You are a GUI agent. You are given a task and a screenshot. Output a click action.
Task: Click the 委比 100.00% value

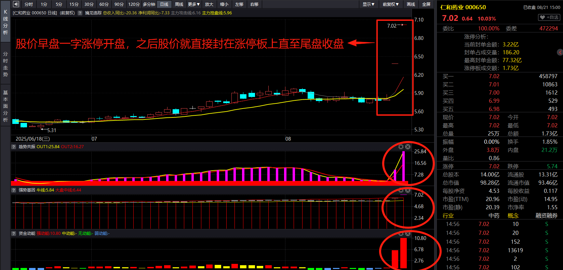pyautogui.click(x=488, y=29)
